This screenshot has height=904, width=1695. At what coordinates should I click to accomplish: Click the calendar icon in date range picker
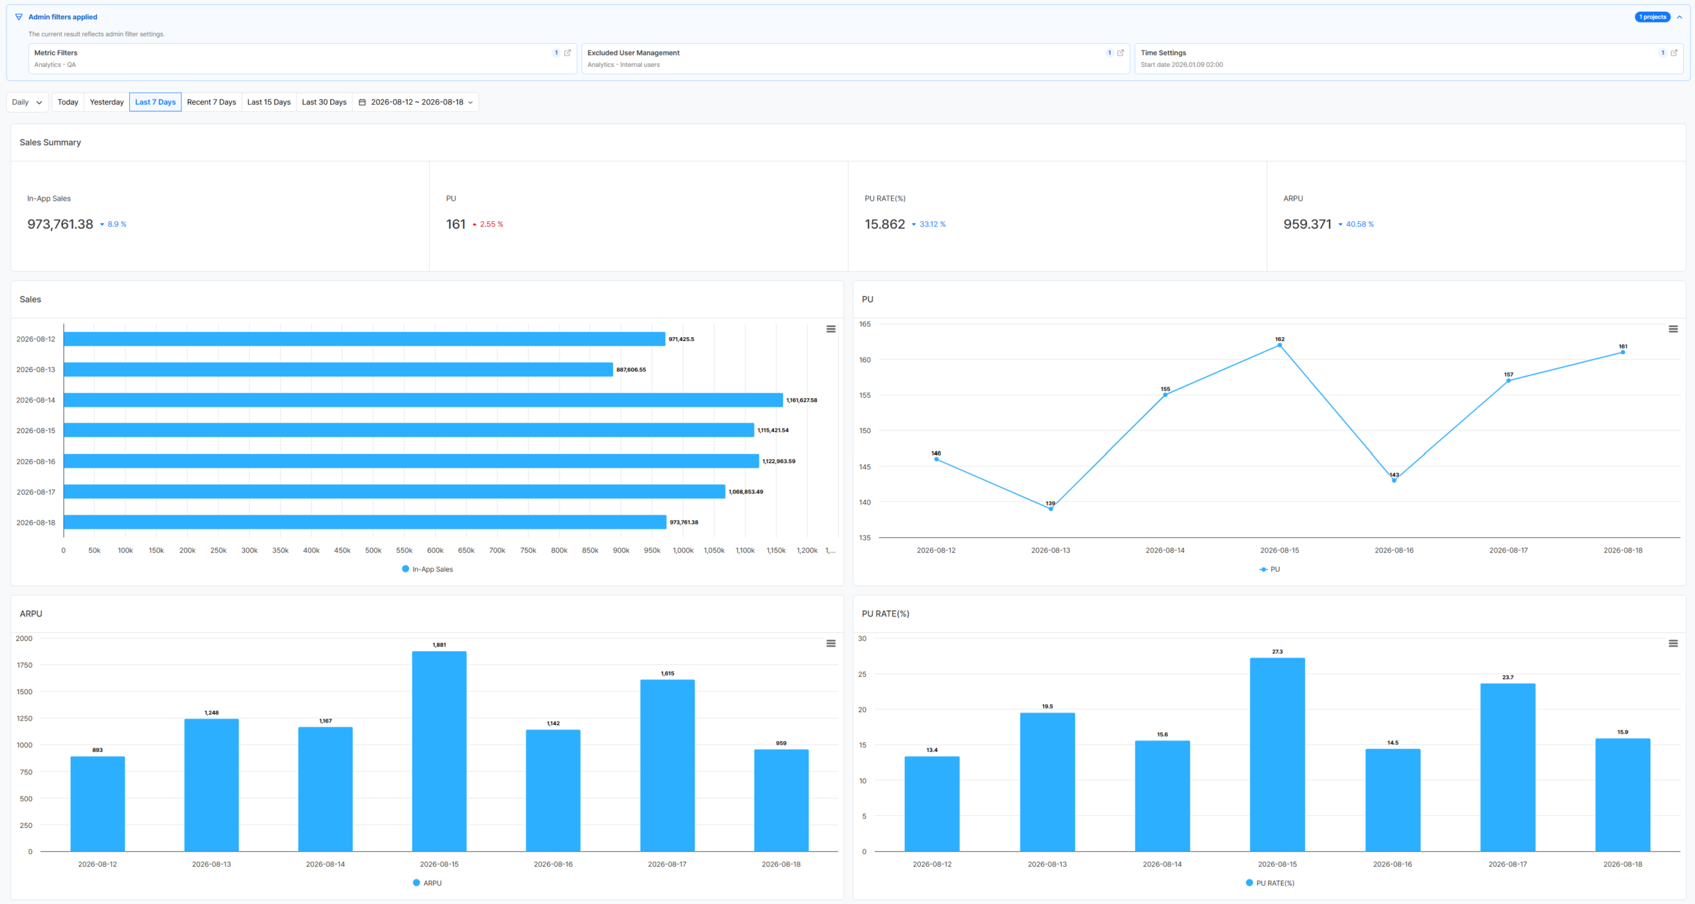click(362, 103)
